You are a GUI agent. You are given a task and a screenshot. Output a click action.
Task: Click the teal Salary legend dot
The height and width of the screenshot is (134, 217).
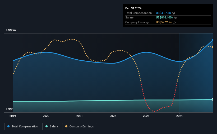(x=47, y=126)
